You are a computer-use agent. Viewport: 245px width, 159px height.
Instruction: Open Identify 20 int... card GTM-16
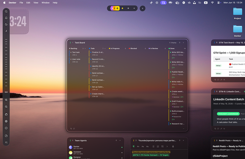[98, 67]
